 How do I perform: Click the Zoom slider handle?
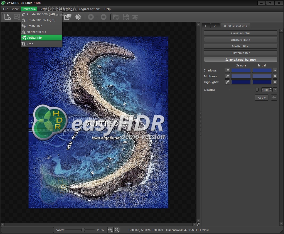[x=83, y=230]
